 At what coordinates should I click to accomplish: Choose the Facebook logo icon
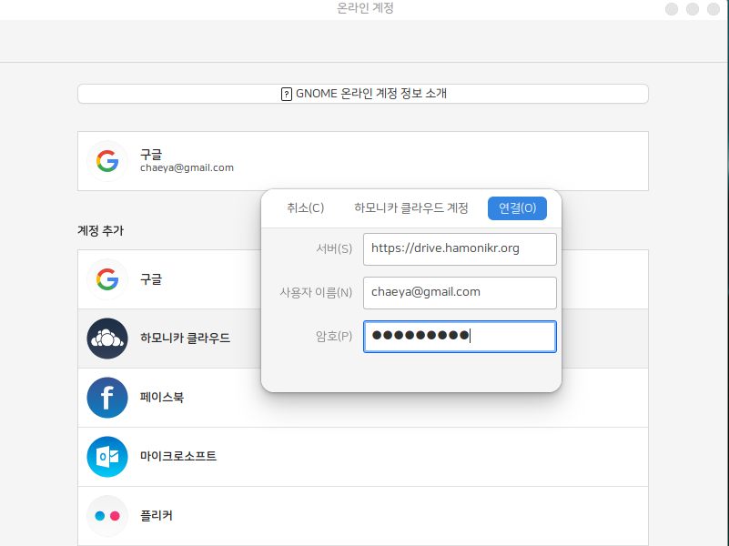click(x=107, y=398)
